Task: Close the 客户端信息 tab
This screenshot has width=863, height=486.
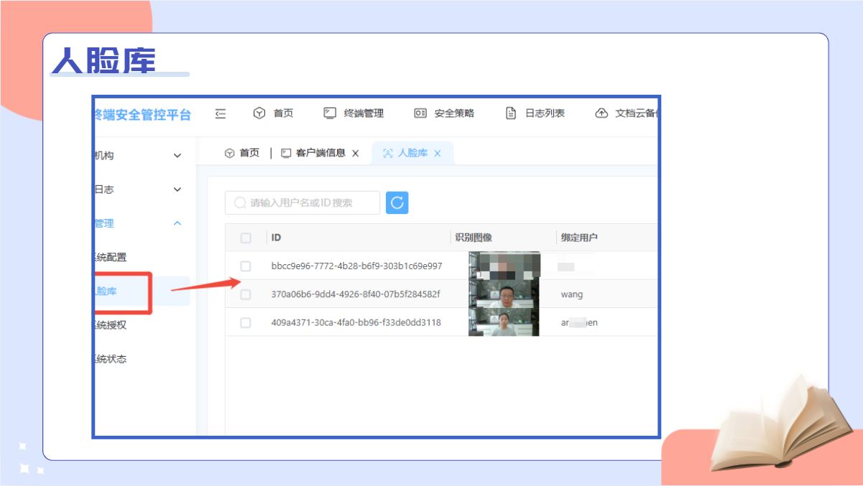Action: click(x=355, y=154)
